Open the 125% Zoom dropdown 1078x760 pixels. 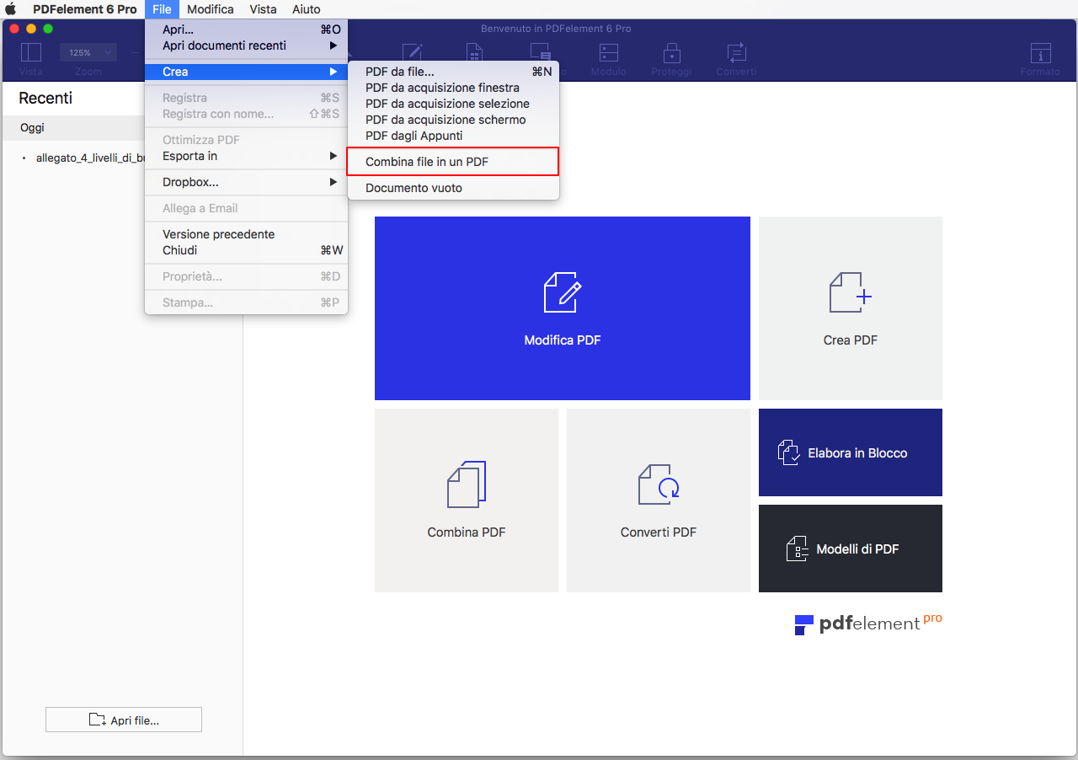88,52
